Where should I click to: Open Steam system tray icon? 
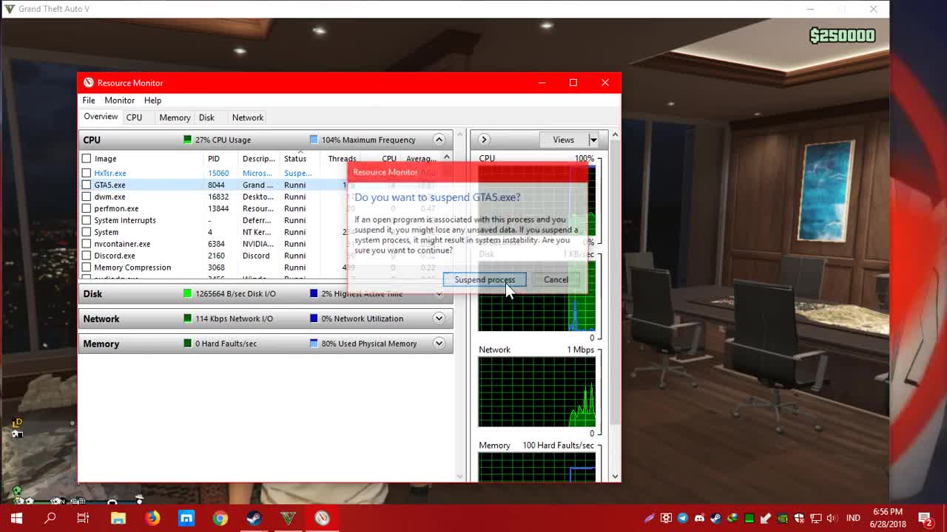point(715,518)
